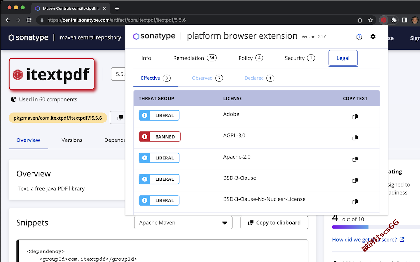Click the BANNED threat group badge

[x=160, y=137]
